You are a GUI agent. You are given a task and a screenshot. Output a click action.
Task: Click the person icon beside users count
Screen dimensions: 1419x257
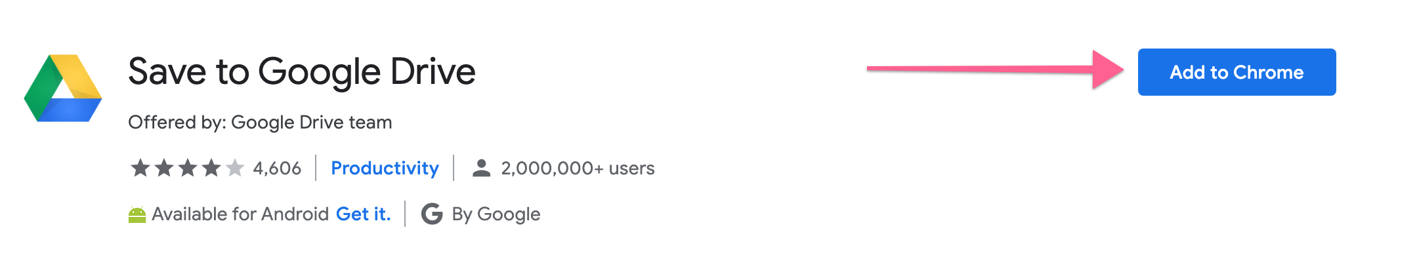pyautogui.click(x=482, y=168)
